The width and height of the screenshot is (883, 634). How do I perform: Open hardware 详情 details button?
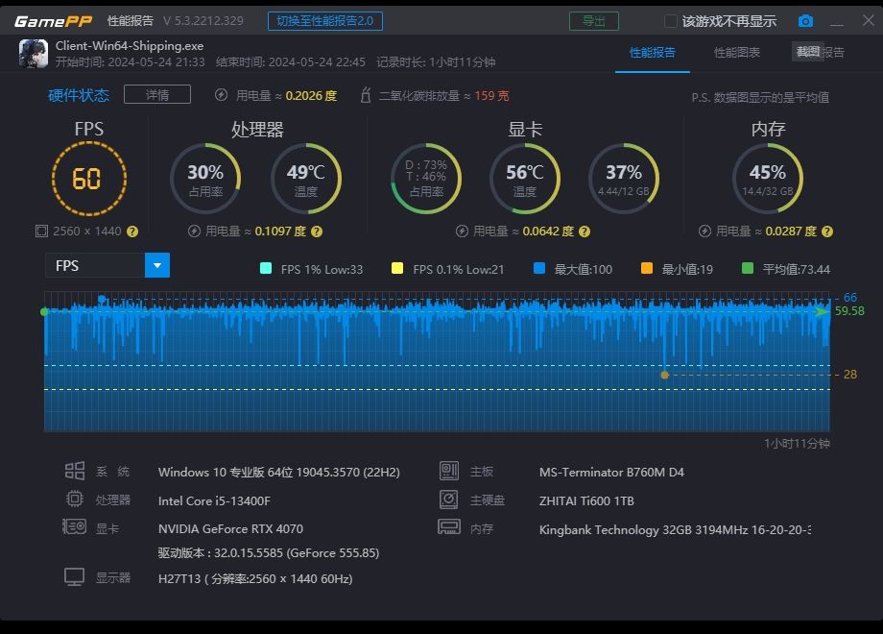[x=157, y=95]
